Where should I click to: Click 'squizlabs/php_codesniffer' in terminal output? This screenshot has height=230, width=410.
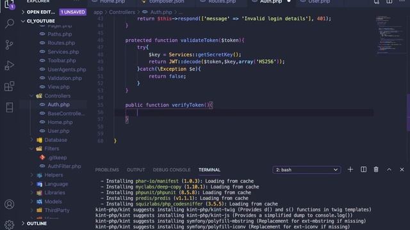click(169, 204)
